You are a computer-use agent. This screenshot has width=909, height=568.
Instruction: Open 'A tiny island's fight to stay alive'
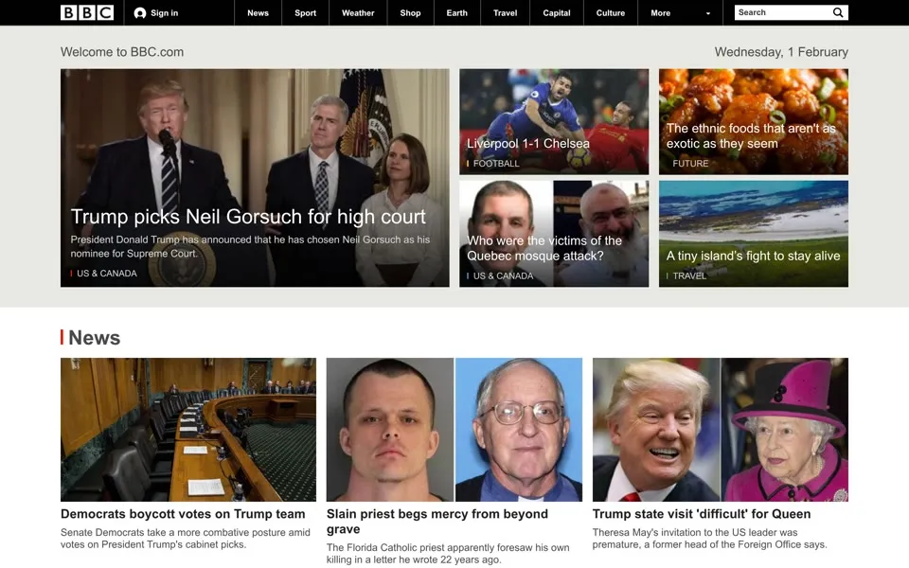[x=753, y=256]
